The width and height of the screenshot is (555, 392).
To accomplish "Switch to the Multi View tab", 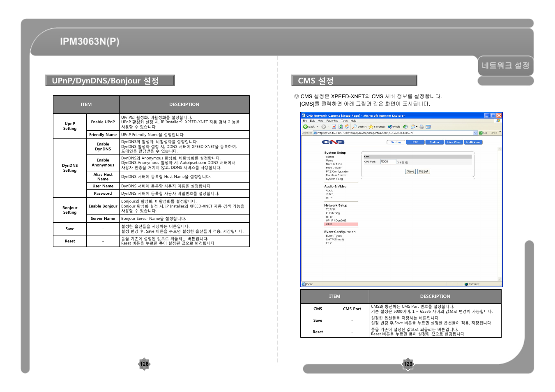I will click(473, 142).
